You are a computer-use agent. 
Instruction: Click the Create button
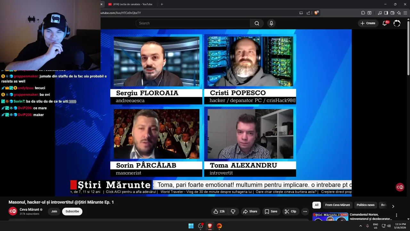click(x=368, y=23)
